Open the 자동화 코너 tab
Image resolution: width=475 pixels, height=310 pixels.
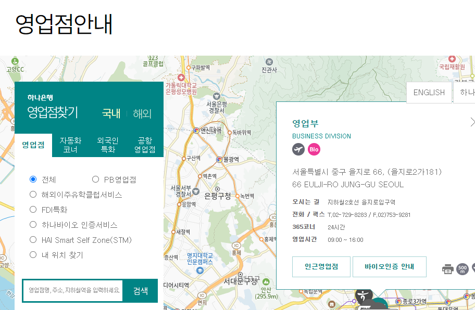click(x=71, y=145)
